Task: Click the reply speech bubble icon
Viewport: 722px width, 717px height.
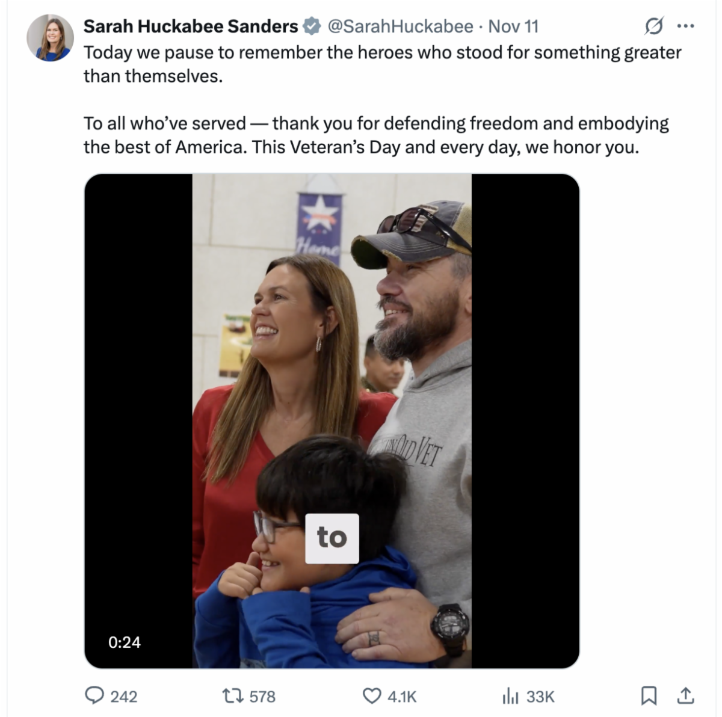Action: tap(94, 696)
